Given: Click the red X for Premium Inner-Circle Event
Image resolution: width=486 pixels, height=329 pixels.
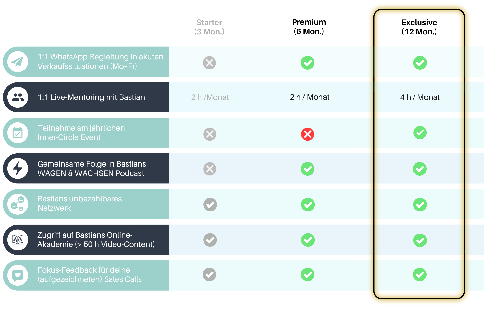Looking at the screenshot, I should pos(308,134).
